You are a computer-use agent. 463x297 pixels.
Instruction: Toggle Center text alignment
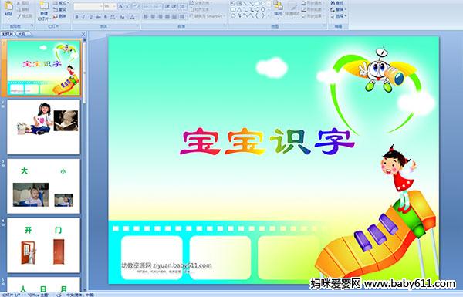(x=153, y=16)
